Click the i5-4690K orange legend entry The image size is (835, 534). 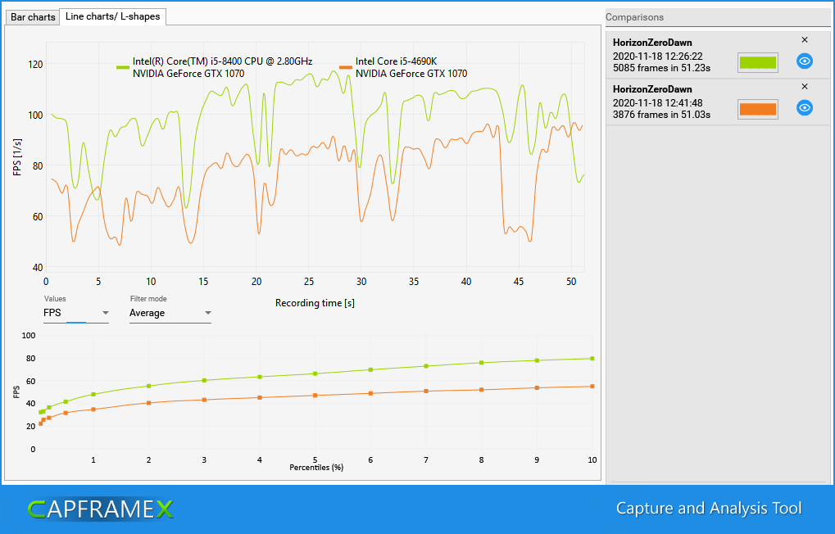(403, 68)
